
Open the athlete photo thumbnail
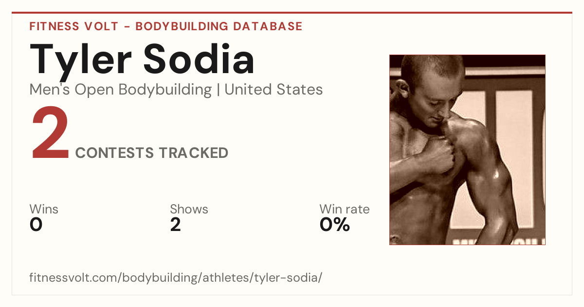coord(467,150)
